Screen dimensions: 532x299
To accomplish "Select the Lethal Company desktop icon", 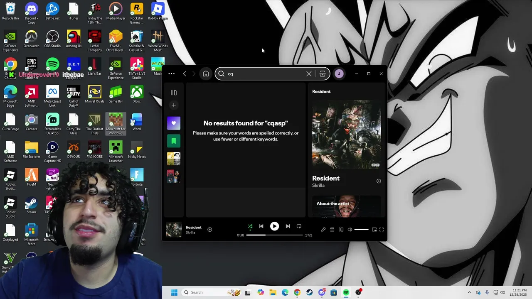I will (x=95, y=41).
